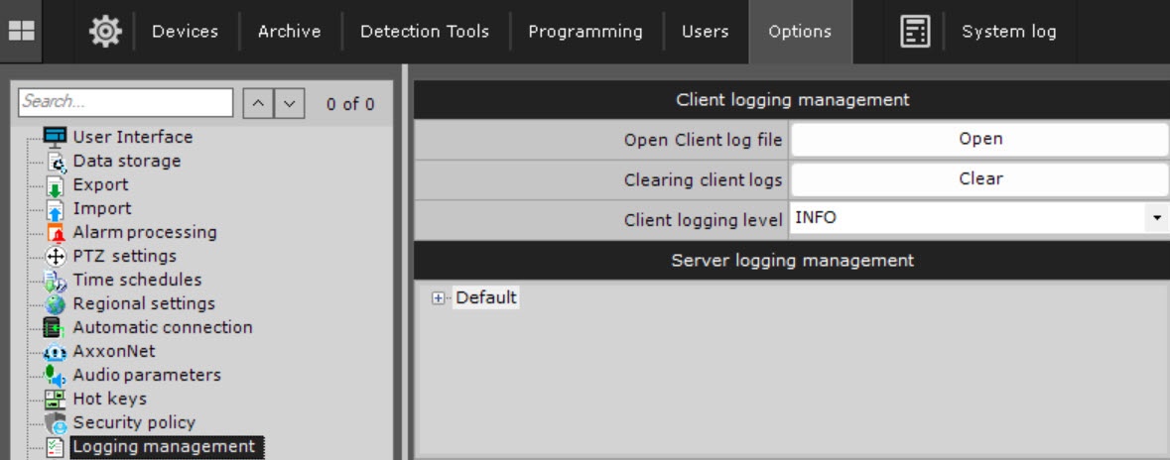Viewport: 1170px width, 460px height.
Task: Click the Alarm processing icon
Action: (56, 233)
